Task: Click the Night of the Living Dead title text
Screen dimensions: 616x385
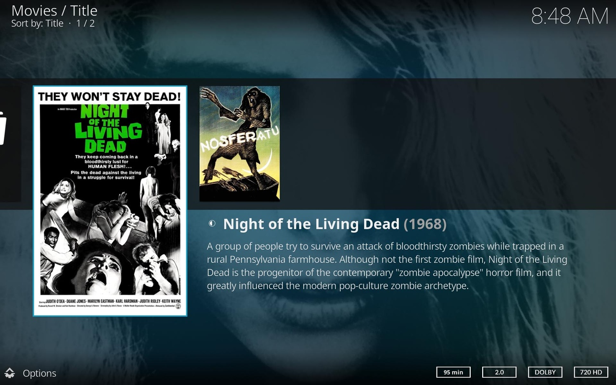Action: pyautogui.click(x=311, y=224)
